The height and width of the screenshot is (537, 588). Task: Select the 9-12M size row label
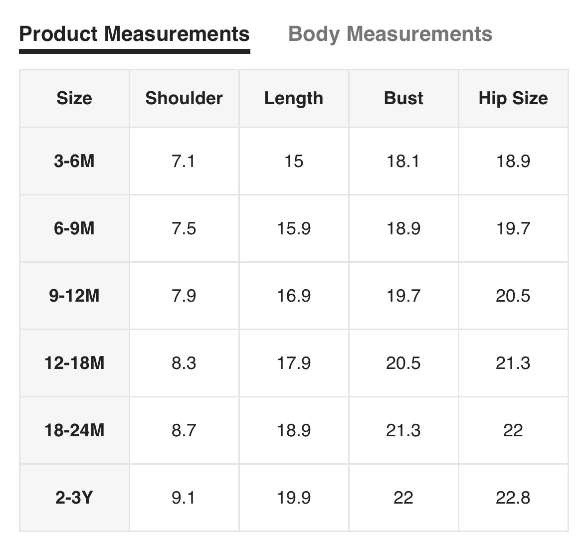[x=74, y=296]
